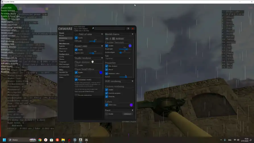
Task: Enable the Player skeleton checkbox
Action: (76, 65)
